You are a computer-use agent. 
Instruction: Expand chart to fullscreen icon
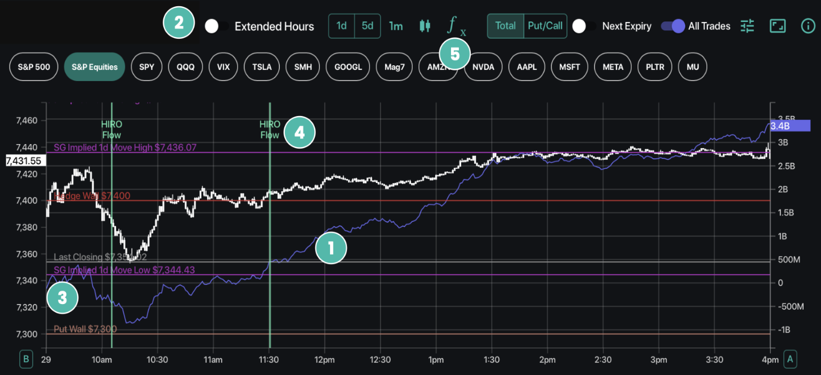point(778,26)
